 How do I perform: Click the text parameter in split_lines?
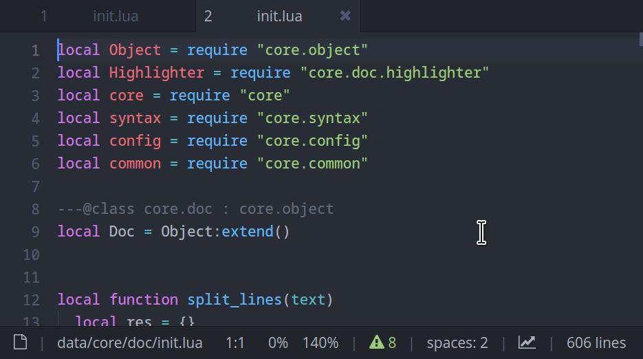308,299
